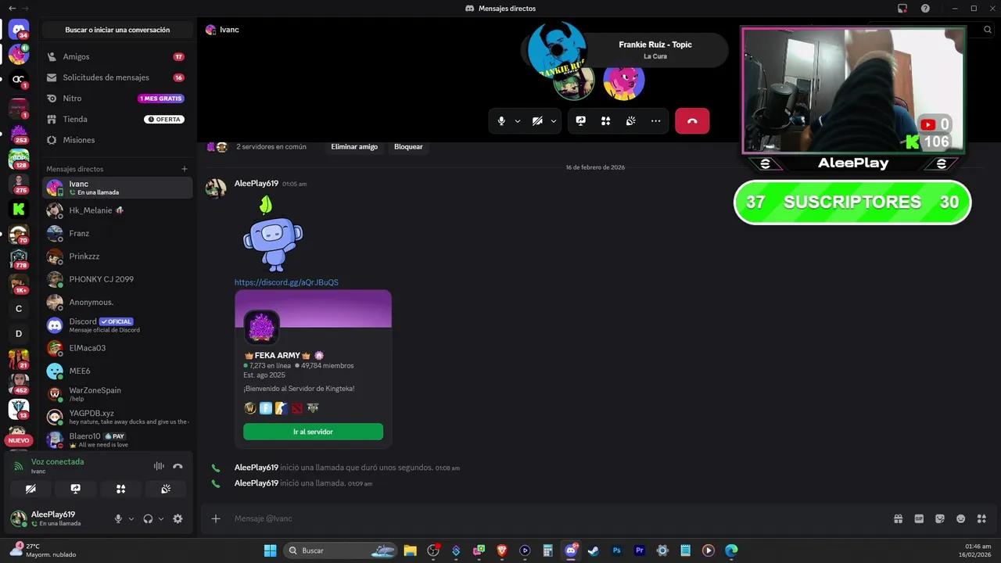The image size is (1001, 563).
Task: Open the server labeled D in sidebar
Action: (x=19, y=334)
